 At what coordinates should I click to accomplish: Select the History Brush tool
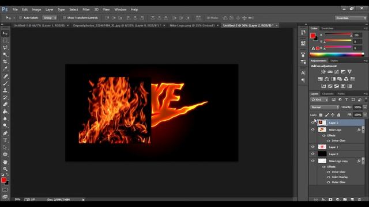point(5,97)
